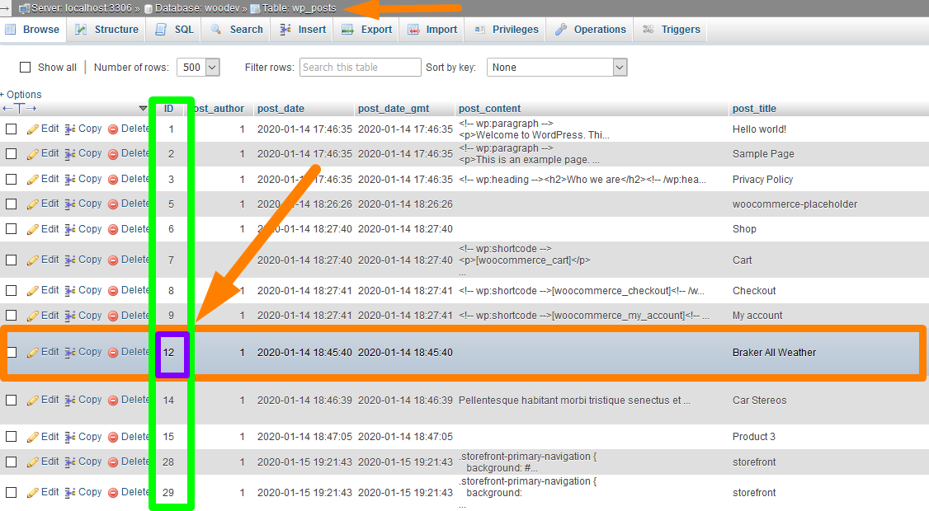The image size is (929, 511).
Task: Select the checkbox for the Cart row
Action: click(12, 260)
